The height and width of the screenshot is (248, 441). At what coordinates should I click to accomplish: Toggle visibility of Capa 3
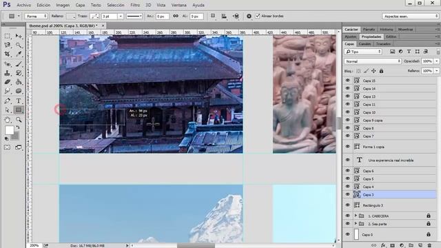347,194
